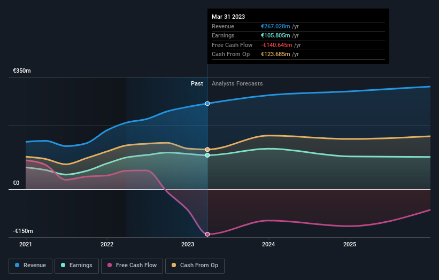Click the free cash flow value -€140.645m

click(276, 45)
